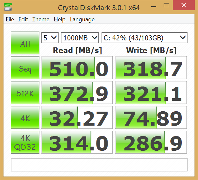This screenshot has width=198, height=180.
Task: Run the 512K benchmark test
Action: click(25, 93)
